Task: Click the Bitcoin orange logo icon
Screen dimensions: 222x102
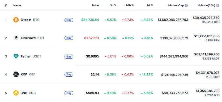Action: tap(16, 20)
